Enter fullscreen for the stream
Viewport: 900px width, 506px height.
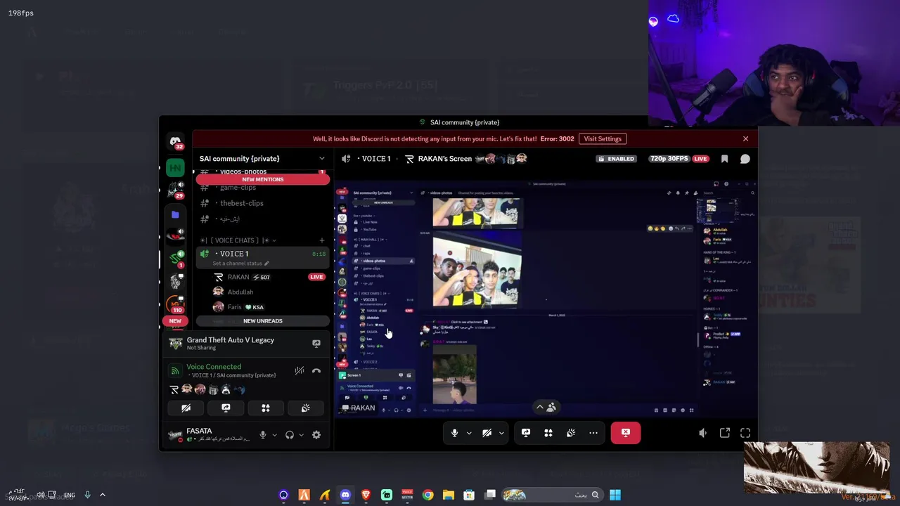click(745, 433)
